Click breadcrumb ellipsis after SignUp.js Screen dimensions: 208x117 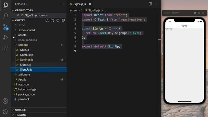(105, 10)
